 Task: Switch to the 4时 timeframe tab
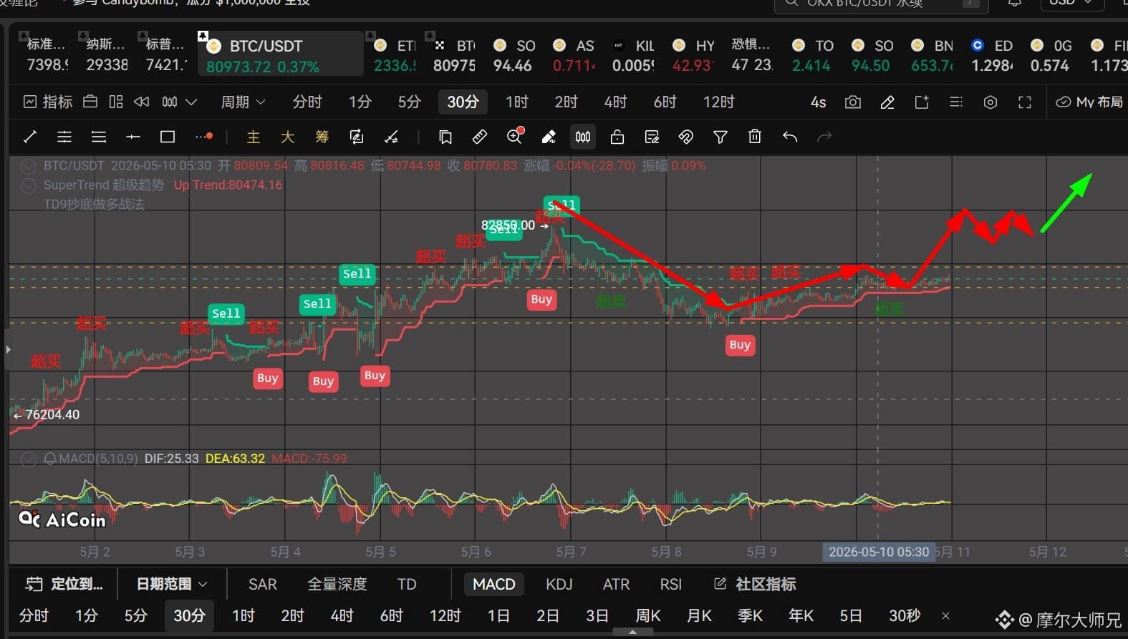[615, 102]
